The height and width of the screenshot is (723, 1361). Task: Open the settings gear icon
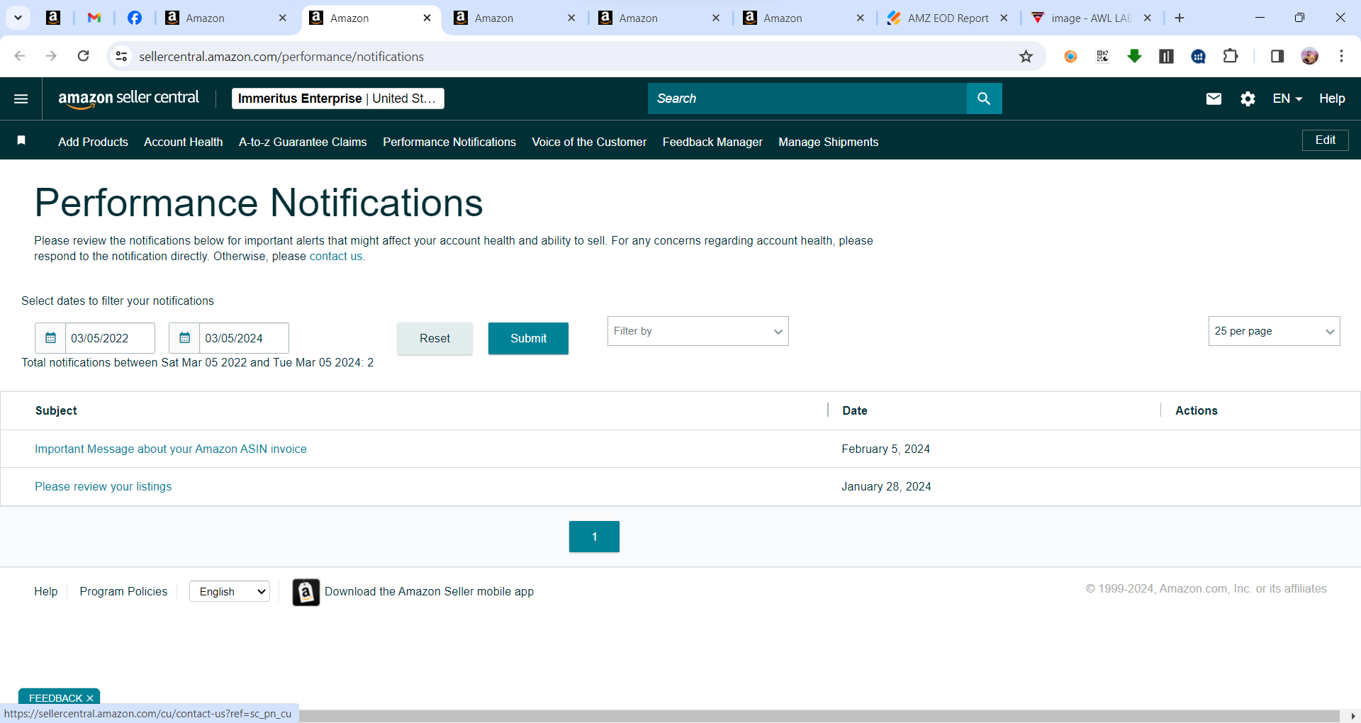click(1248, 99)
